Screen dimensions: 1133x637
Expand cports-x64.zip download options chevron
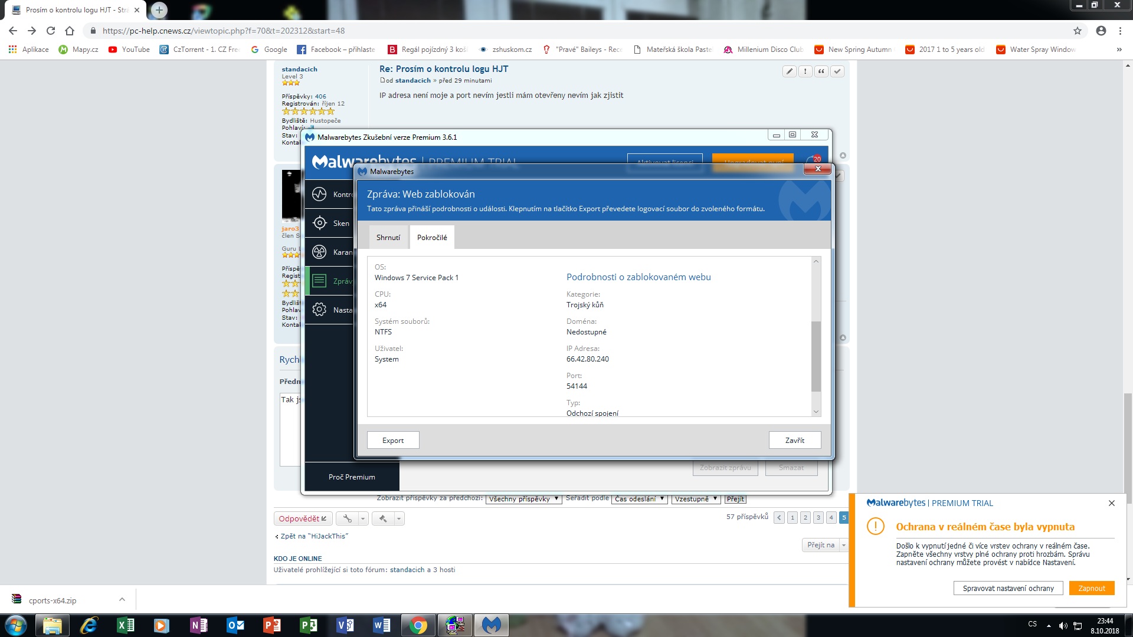pos(122,599)
